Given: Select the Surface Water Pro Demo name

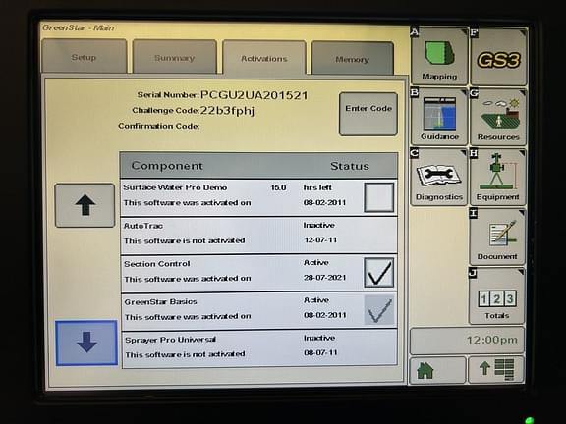Looking at the screenshot, I should tap(175, 187).
